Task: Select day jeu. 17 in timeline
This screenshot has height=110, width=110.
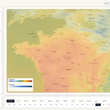Action: click(42, 101)
